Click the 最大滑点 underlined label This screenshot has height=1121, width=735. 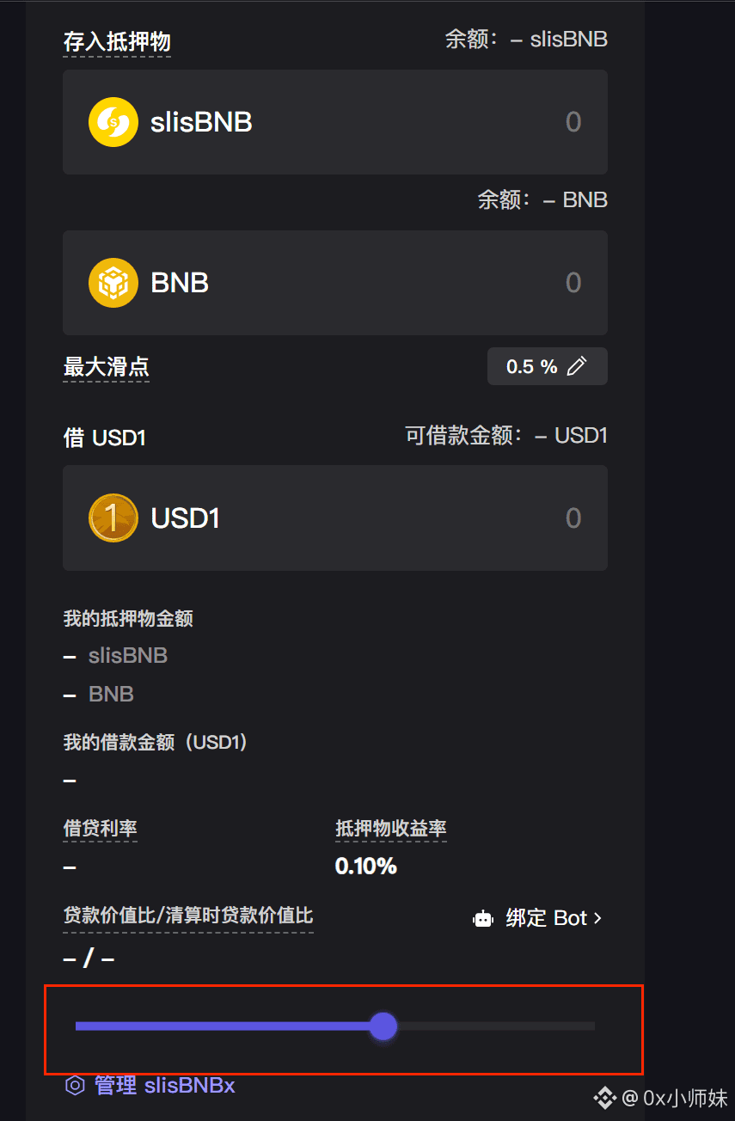(x=107, y=367)
